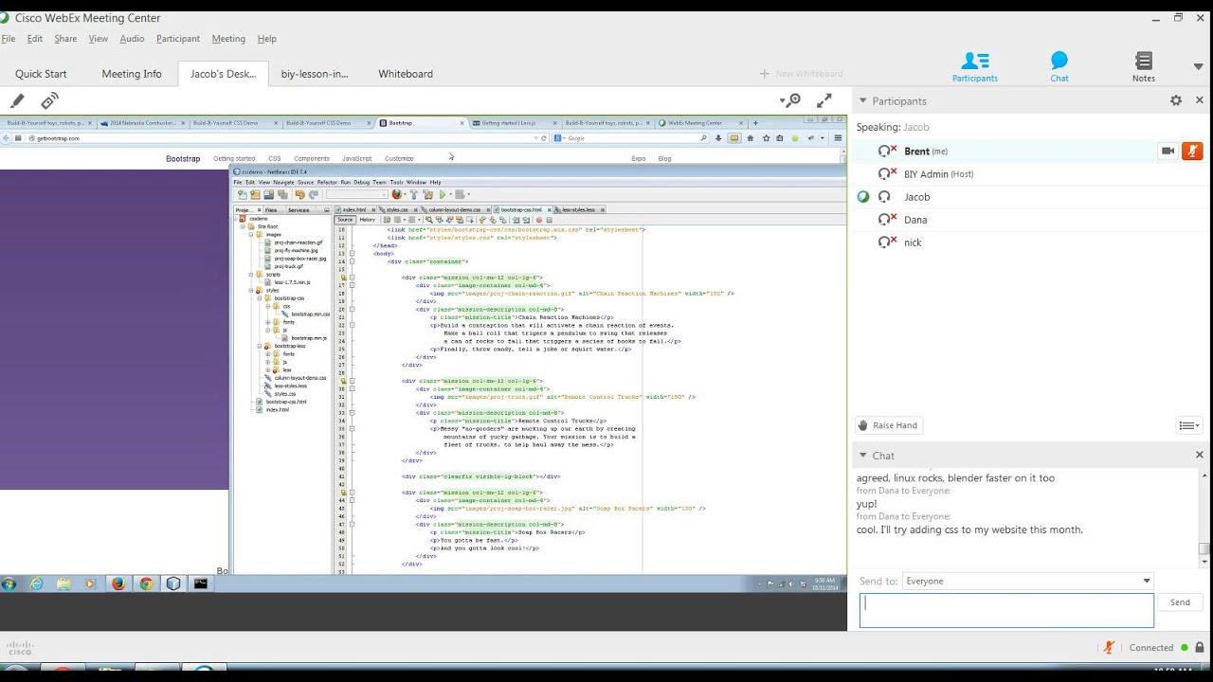Select the annotation pencil tool
The image size is (1213, 682).
(17, 100)
